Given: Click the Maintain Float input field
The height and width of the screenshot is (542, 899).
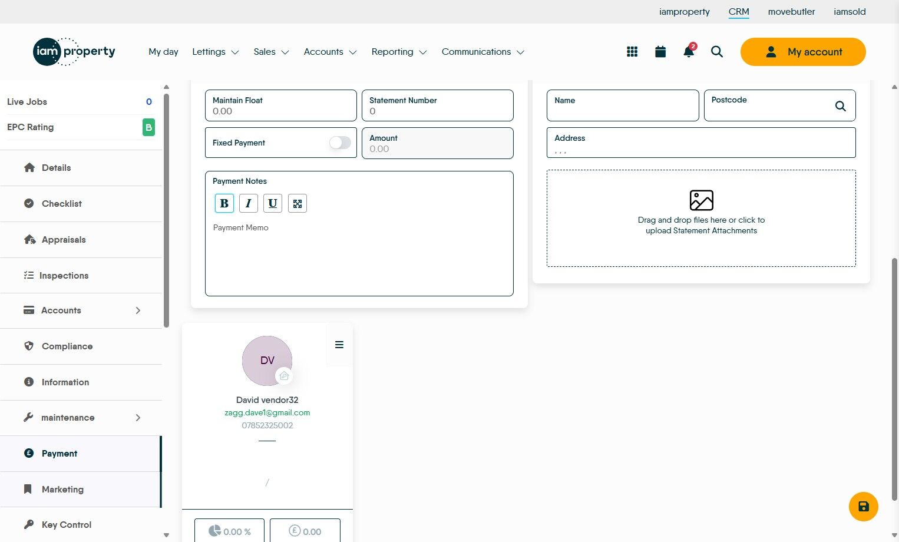Looking at the screenshot, I should (281, 105).
